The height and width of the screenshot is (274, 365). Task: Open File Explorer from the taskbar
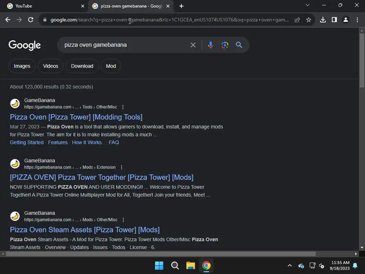[191, 265]
